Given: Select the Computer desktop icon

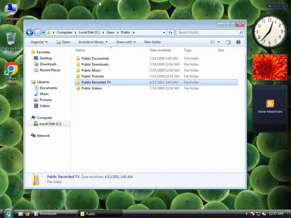Looking at the screenshot, I should [x=11, y=12].
